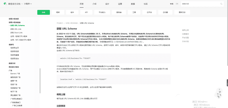Switch to the 运营 top tab
228x108 pixels.
[x=120, y=4]
